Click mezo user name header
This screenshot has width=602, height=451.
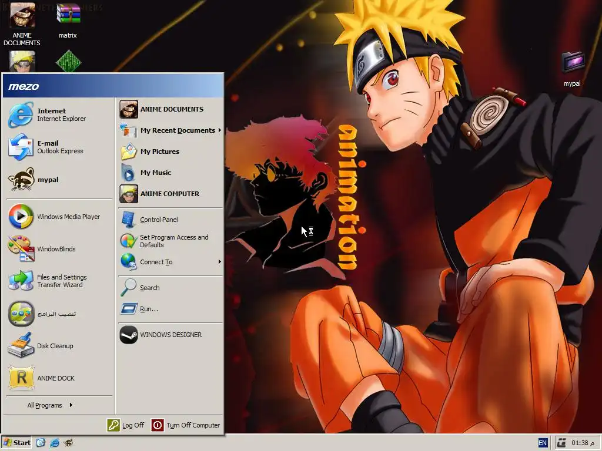[x=24, y=86]
